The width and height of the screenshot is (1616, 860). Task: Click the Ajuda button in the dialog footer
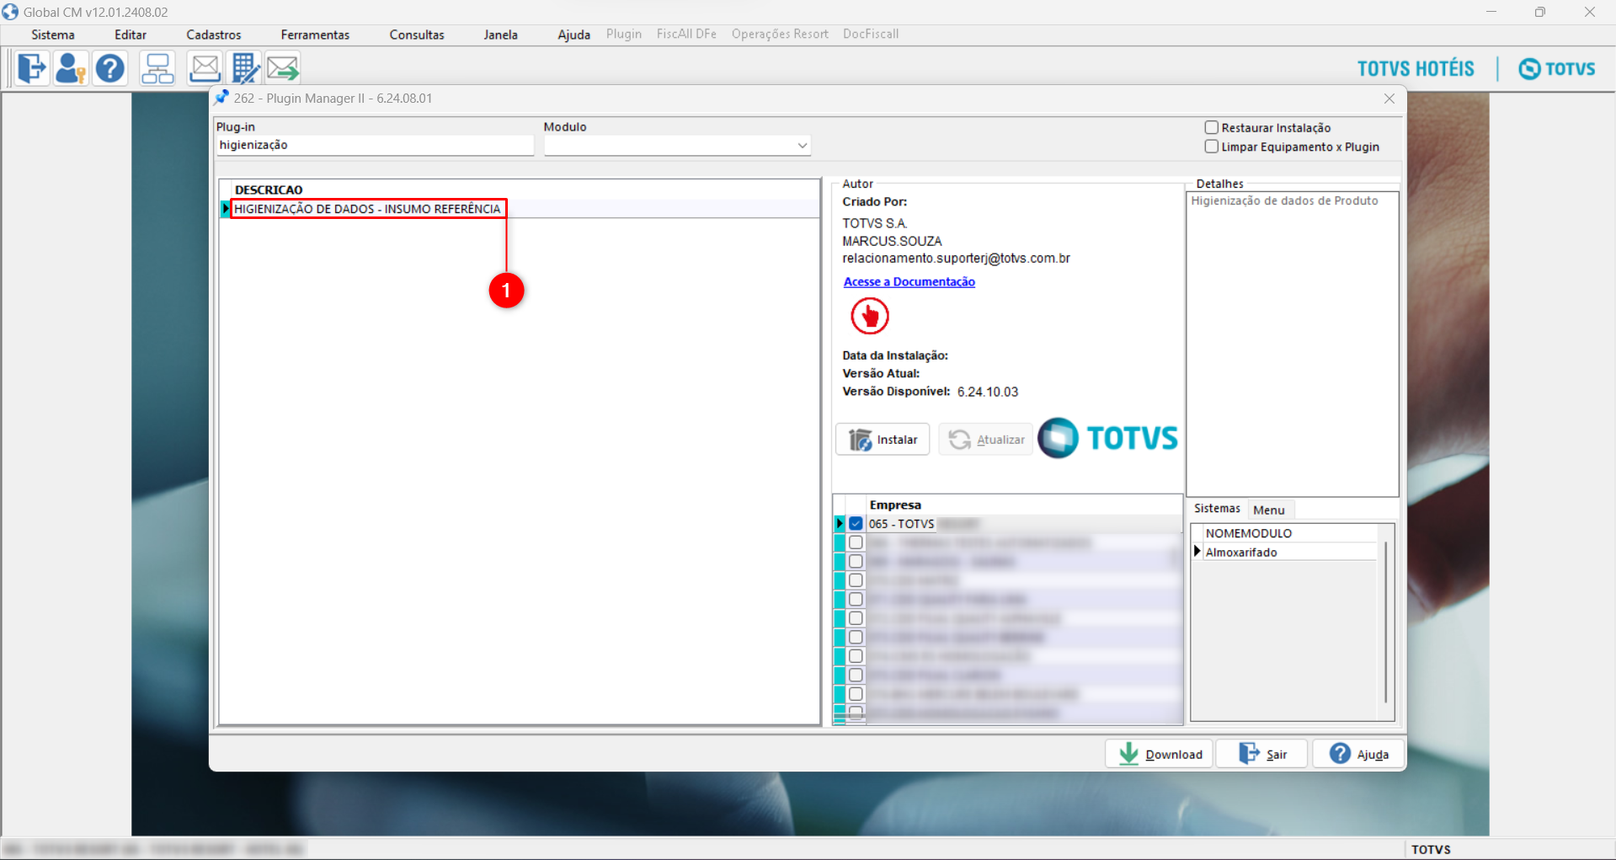[x=1358, y=754]
